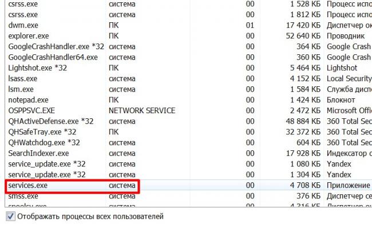372x232 pixels.
Task: Select the csrss.exe row using 1 812 КБ
Action: (23, 14)
